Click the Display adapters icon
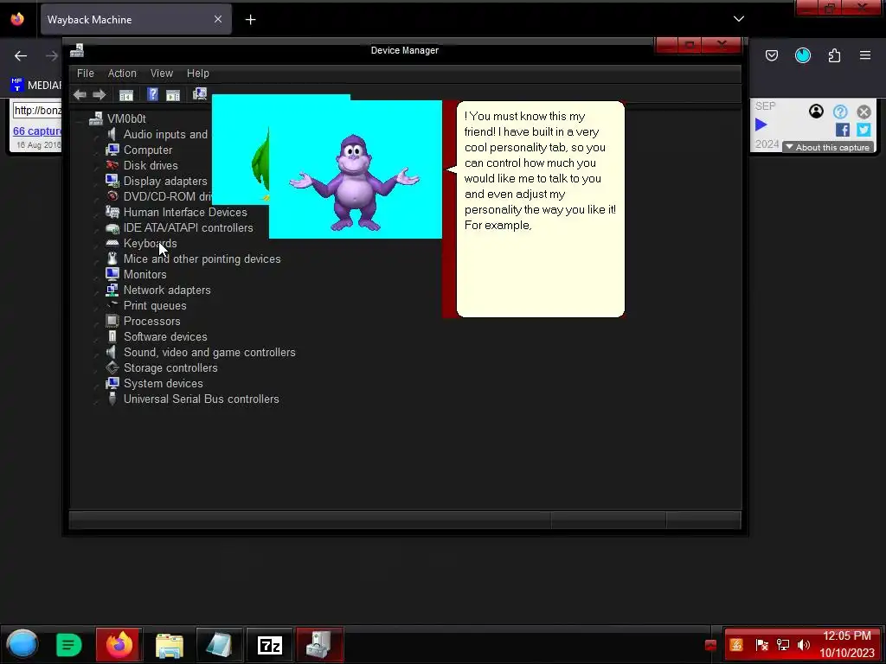The height and width of the screenshot is (664, 886). 112,181
